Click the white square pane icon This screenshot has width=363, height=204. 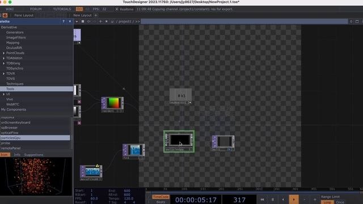point(83,22)
